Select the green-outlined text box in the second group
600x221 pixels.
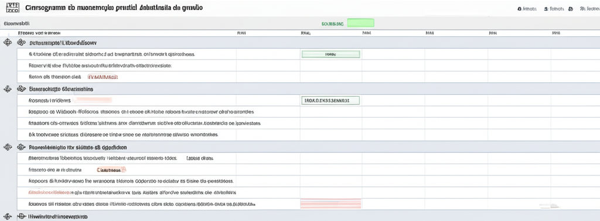[331, 101]
